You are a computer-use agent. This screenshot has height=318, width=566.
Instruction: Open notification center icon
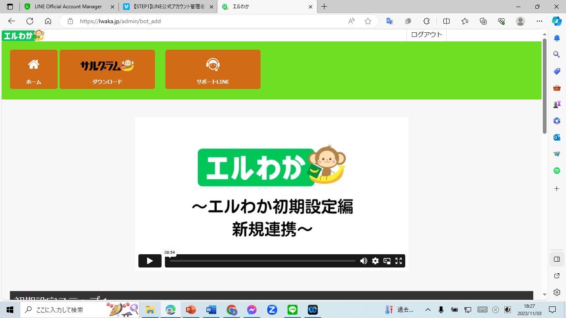pos(552,310)
